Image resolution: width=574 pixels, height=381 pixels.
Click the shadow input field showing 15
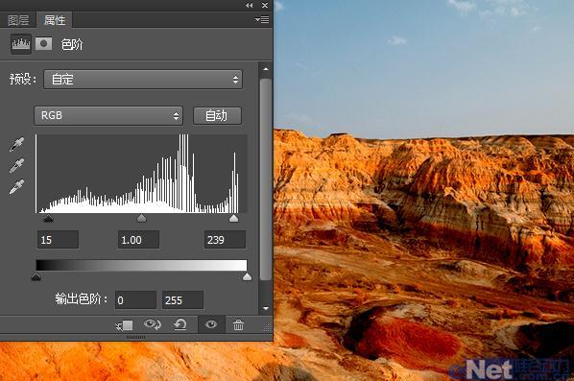pyautogui.click(x=58, y=240)
